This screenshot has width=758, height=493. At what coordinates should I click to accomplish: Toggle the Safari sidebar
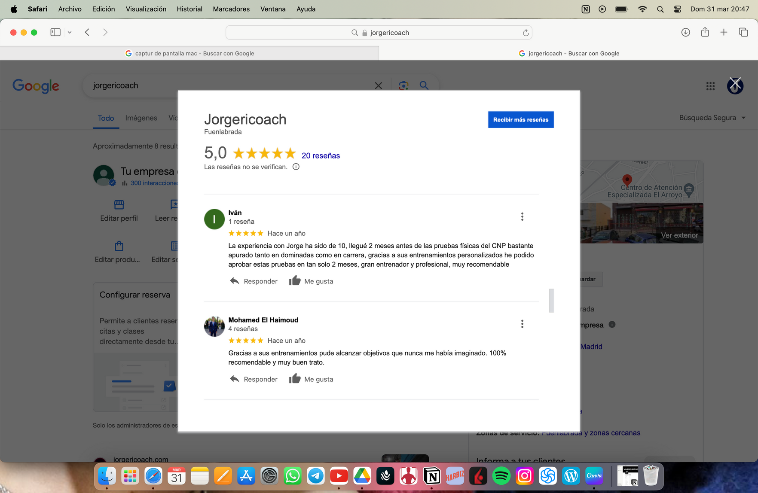(x=55, y=32)
